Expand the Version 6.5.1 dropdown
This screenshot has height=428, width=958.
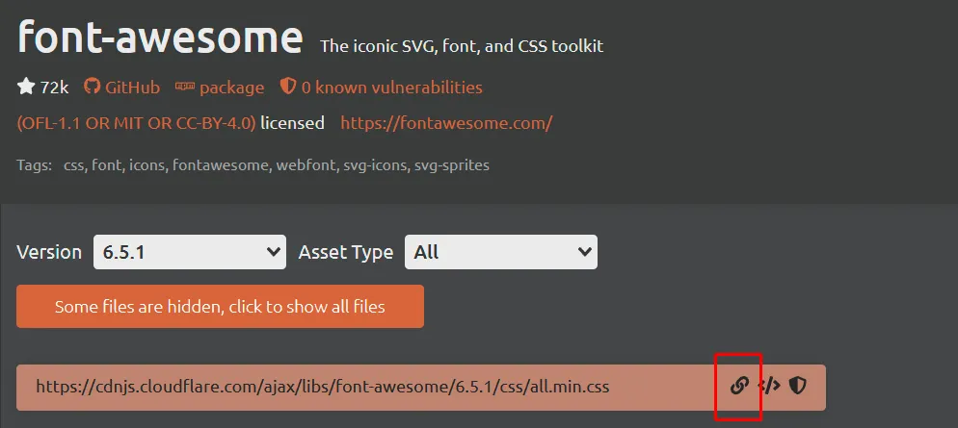click(189, 252)
